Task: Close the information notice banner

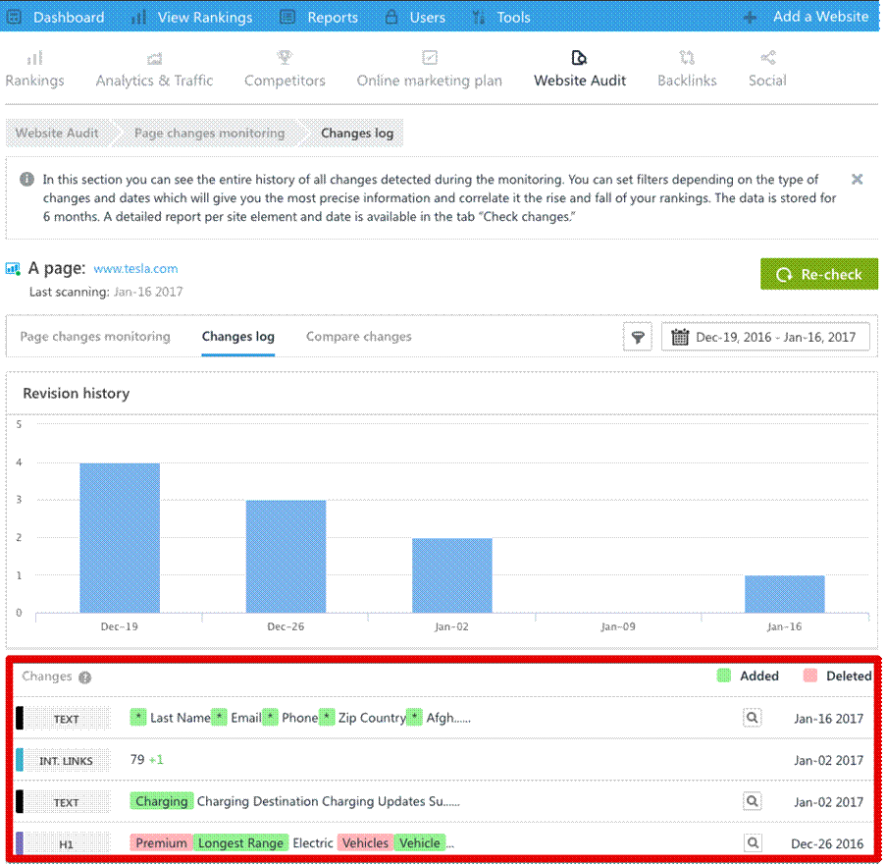Action: 857,180
